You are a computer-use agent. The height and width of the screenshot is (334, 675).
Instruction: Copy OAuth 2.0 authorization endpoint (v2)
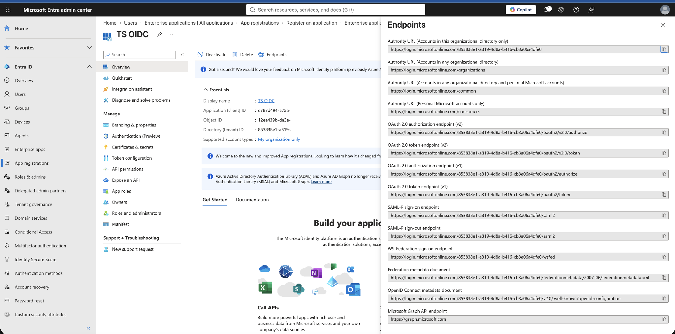[664, 132]
